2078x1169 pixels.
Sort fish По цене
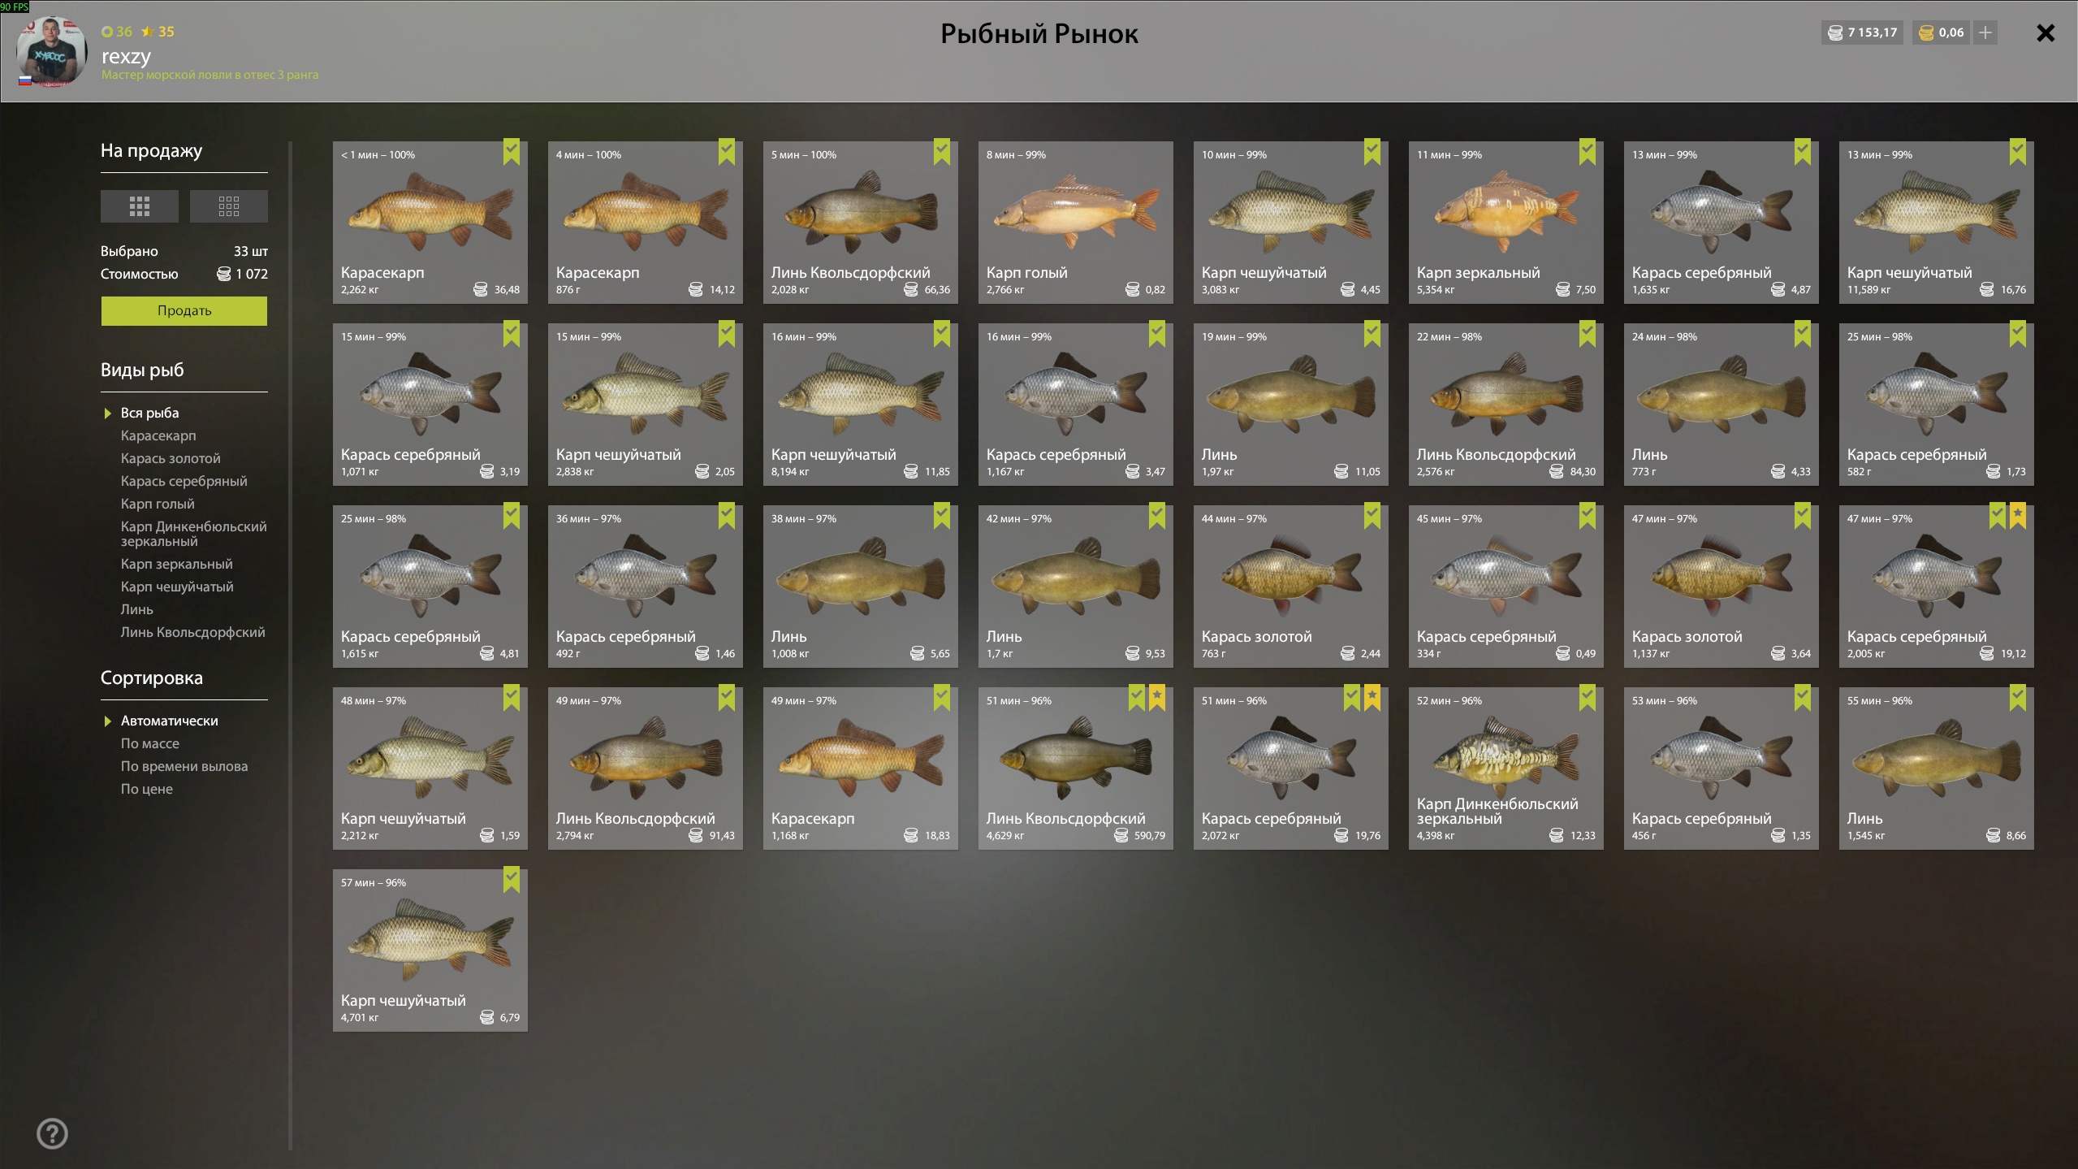pos(147,789)
